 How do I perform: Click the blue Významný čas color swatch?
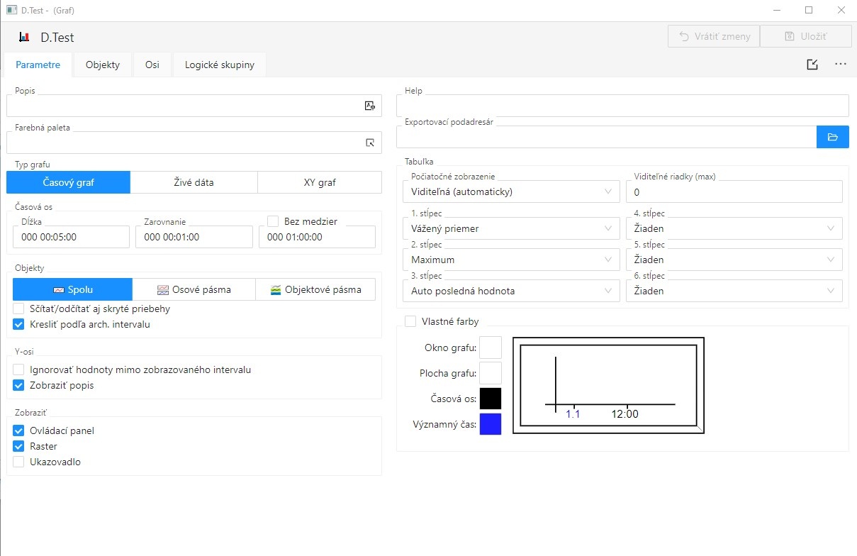[x=491, y=424]
